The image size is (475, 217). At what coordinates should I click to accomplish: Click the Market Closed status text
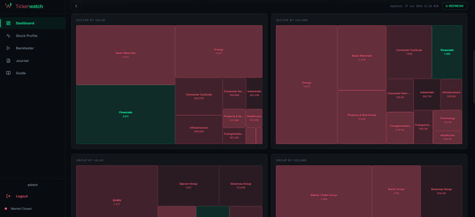[x=21, y=209]
